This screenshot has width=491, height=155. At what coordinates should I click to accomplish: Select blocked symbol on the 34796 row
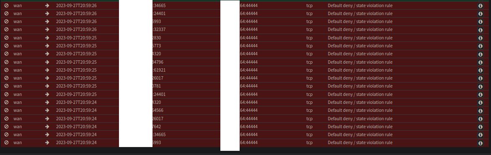click(x=6, y=62)
